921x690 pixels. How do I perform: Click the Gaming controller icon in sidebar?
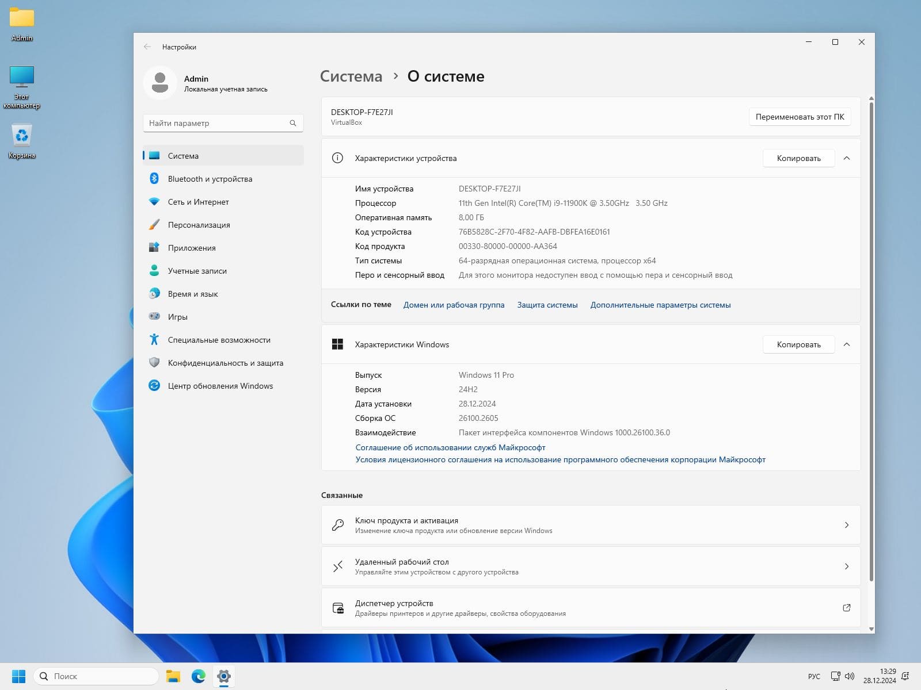click(x=154, y=316)
